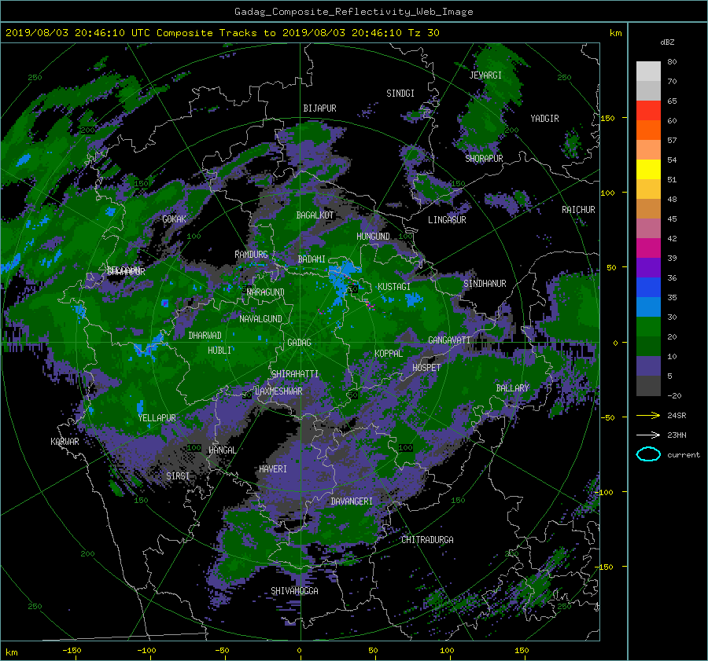Click the yellow 51 dBZ legend swatch
This screenshot has width=708, height=661.
(x=648, y=169)
